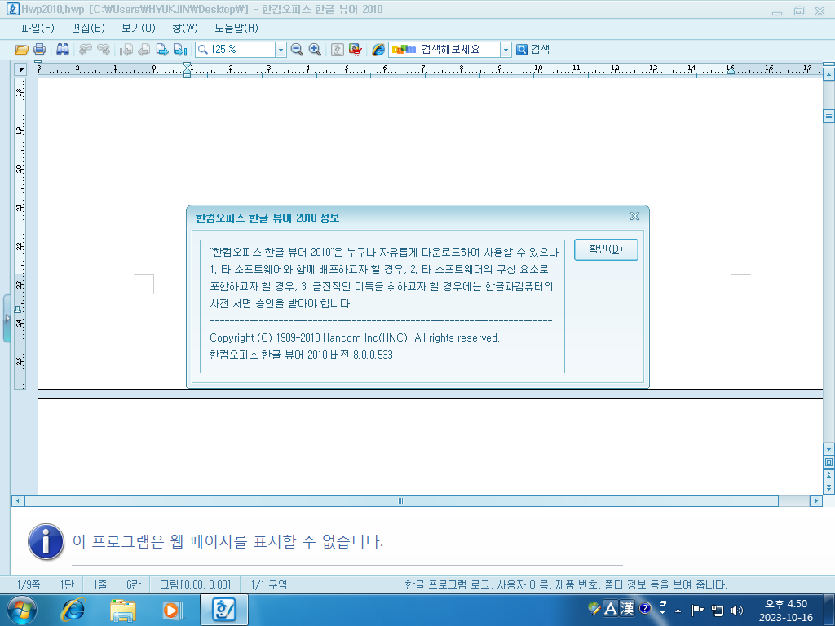Screen dimensions: 835x626
Task: Click the horizontal scrollbar thumb
Action: tap(401, 501)
